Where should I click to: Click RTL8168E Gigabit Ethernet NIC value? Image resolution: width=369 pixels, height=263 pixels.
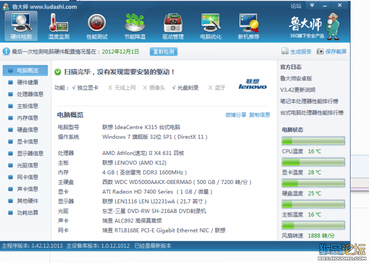click(x=164, y=230)
